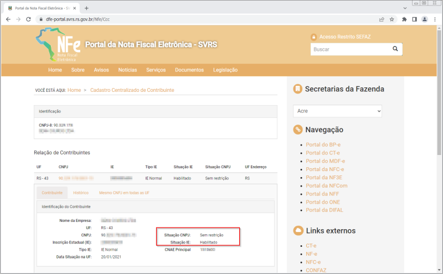Open the Serviços menu
The height and width of the screenshot is (274, 443).
pyautogui.click(x=156, y=70)
